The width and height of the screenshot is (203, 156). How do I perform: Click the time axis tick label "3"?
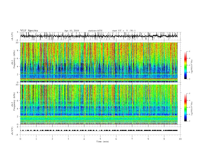[x=68, y=139]
